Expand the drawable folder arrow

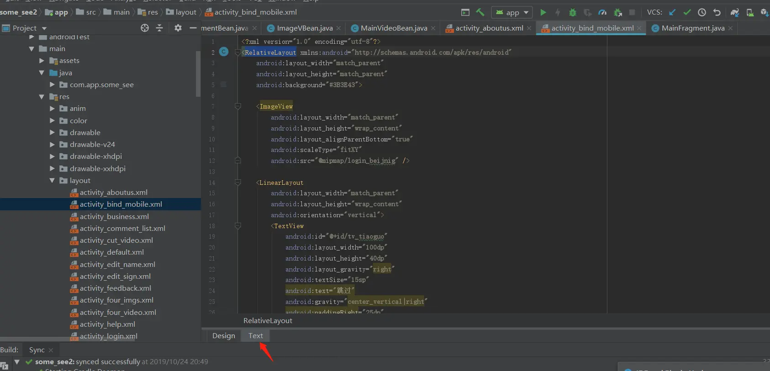(x=52, y=132)
